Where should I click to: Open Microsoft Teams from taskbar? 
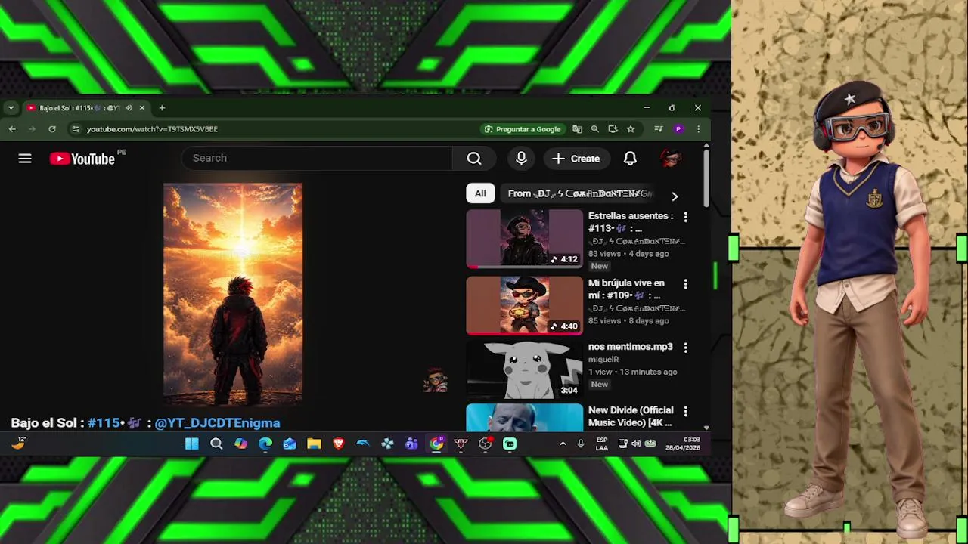411,444
